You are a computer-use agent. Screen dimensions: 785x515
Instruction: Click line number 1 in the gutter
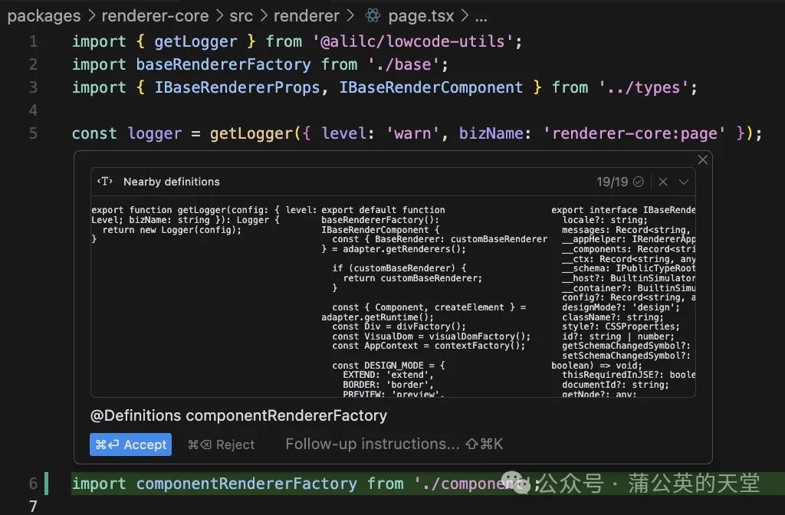click(33, 41)
